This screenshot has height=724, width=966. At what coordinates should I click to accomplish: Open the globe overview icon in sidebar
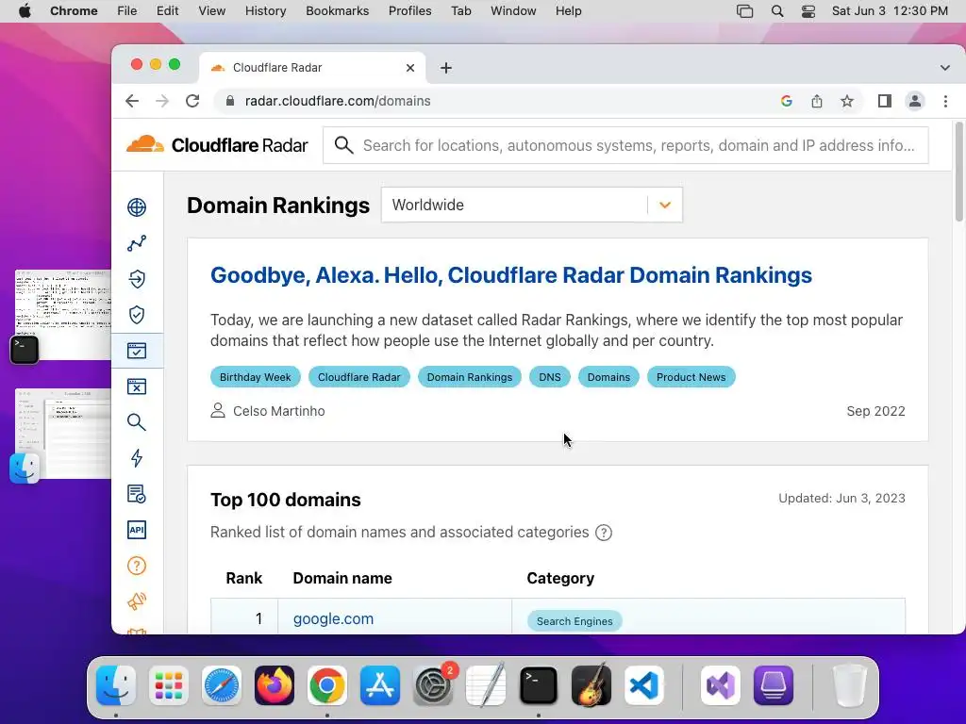pyautogui.click(x=137, y=207)
